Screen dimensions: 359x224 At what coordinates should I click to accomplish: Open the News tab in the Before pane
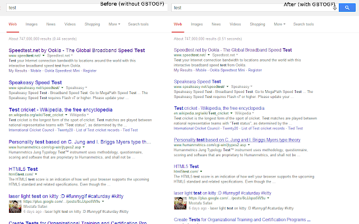[x=51, y=24]
